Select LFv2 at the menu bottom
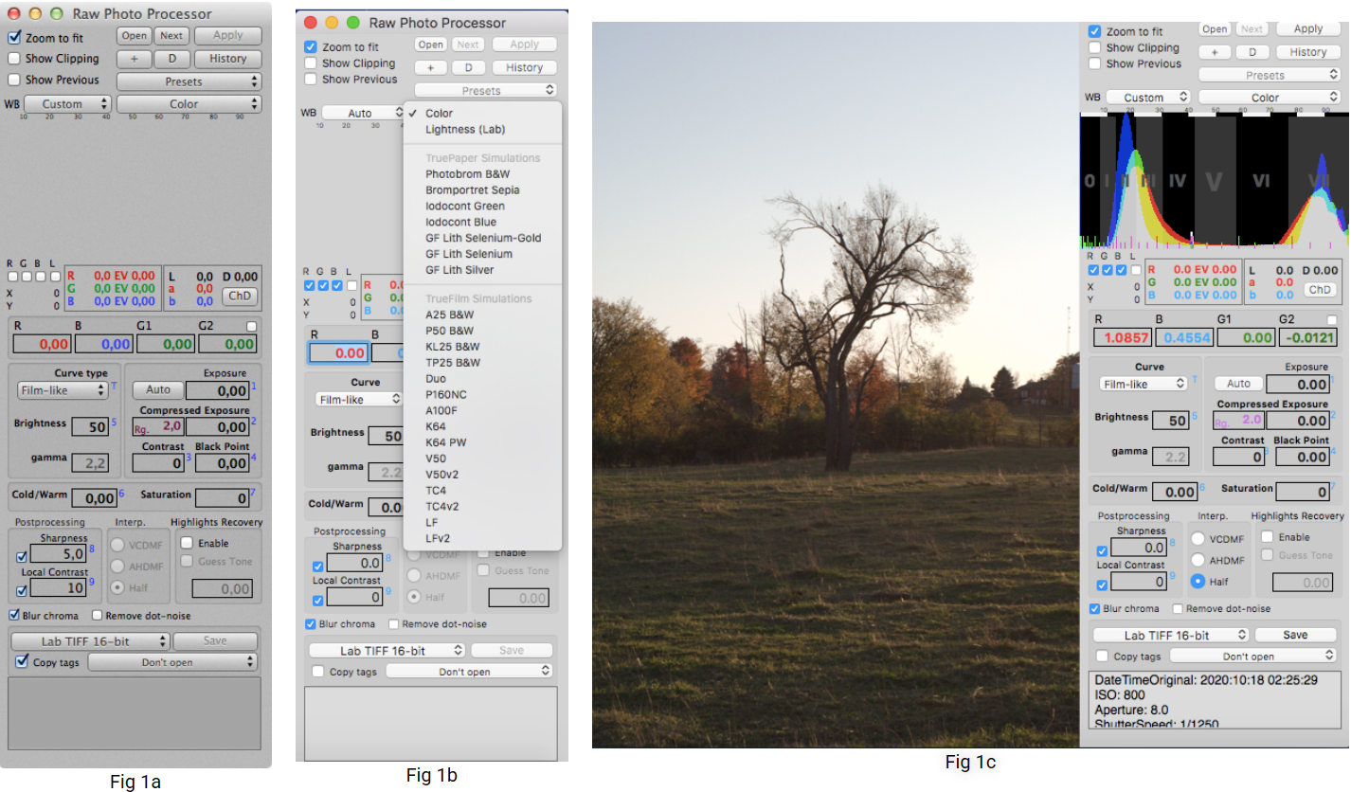The width and height of the screenshot is (1351, 792). click(x=437, y=538)
